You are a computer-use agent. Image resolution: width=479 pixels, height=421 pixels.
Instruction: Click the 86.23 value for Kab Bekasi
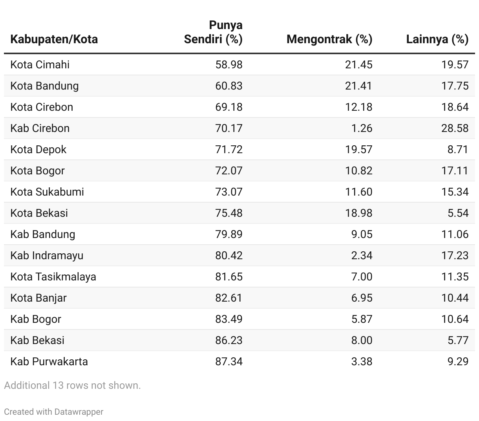point(229,340)
